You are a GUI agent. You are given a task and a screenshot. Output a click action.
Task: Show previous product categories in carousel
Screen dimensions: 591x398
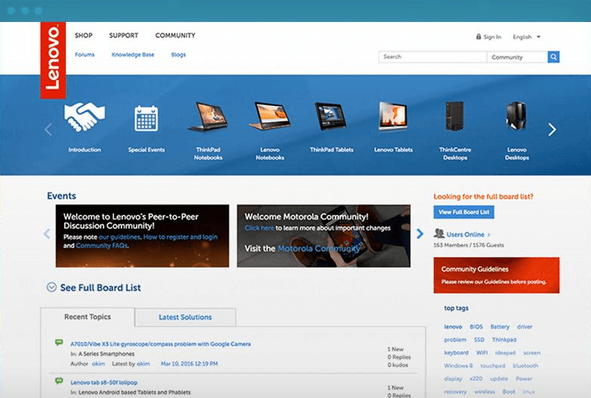49,130
